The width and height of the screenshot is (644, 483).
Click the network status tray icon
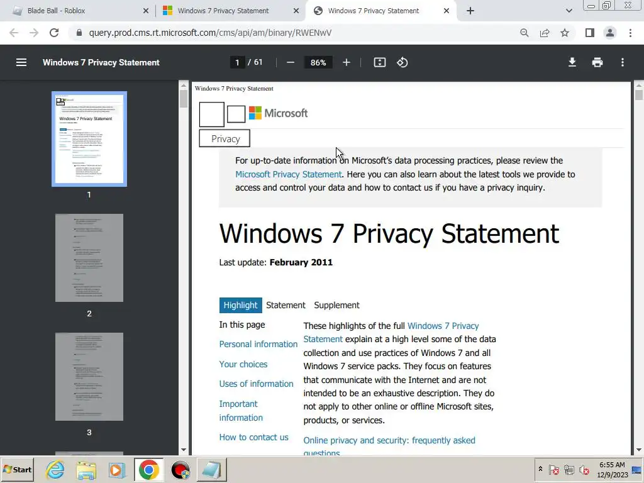569,469
